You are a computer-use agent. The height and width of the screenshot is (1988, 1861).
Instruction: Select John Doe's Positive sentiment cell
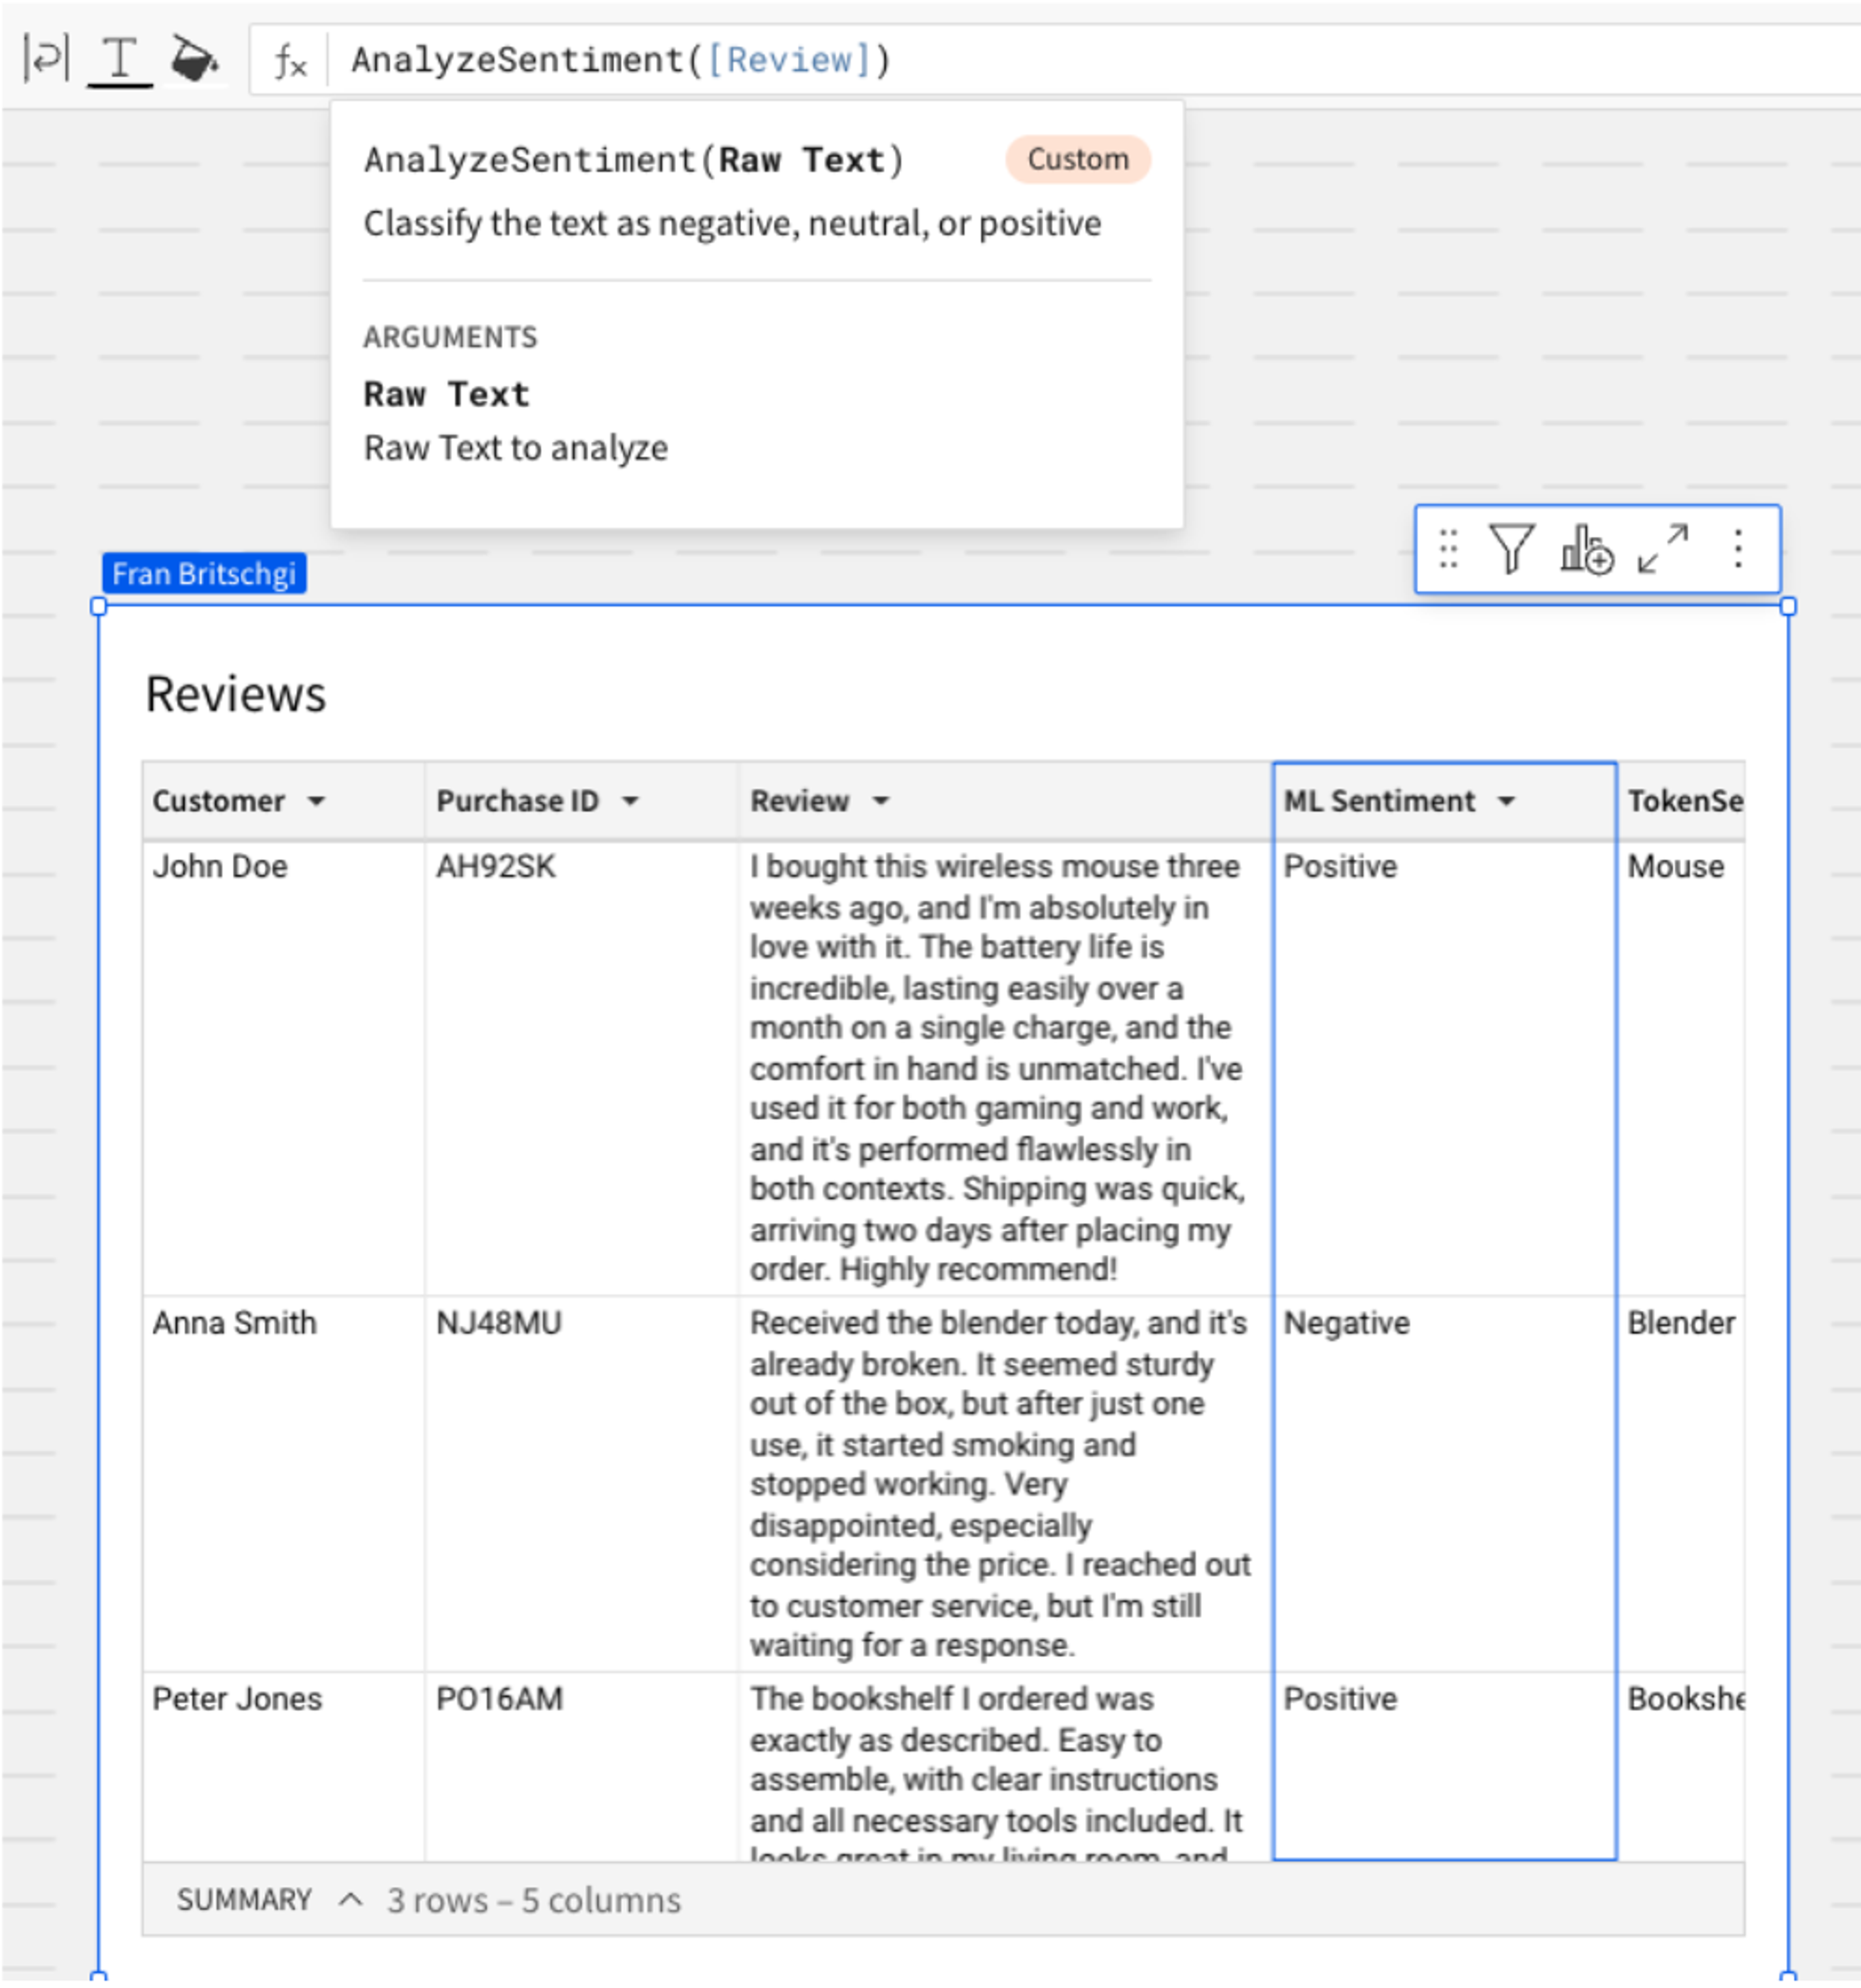[1444, 1068]
